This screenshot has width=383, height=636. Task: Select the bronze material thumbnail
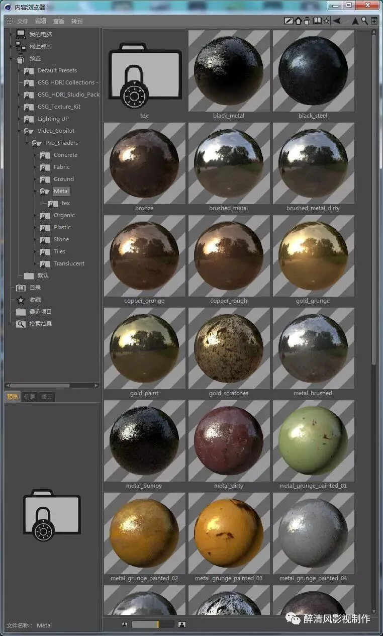tap(144, 163)
